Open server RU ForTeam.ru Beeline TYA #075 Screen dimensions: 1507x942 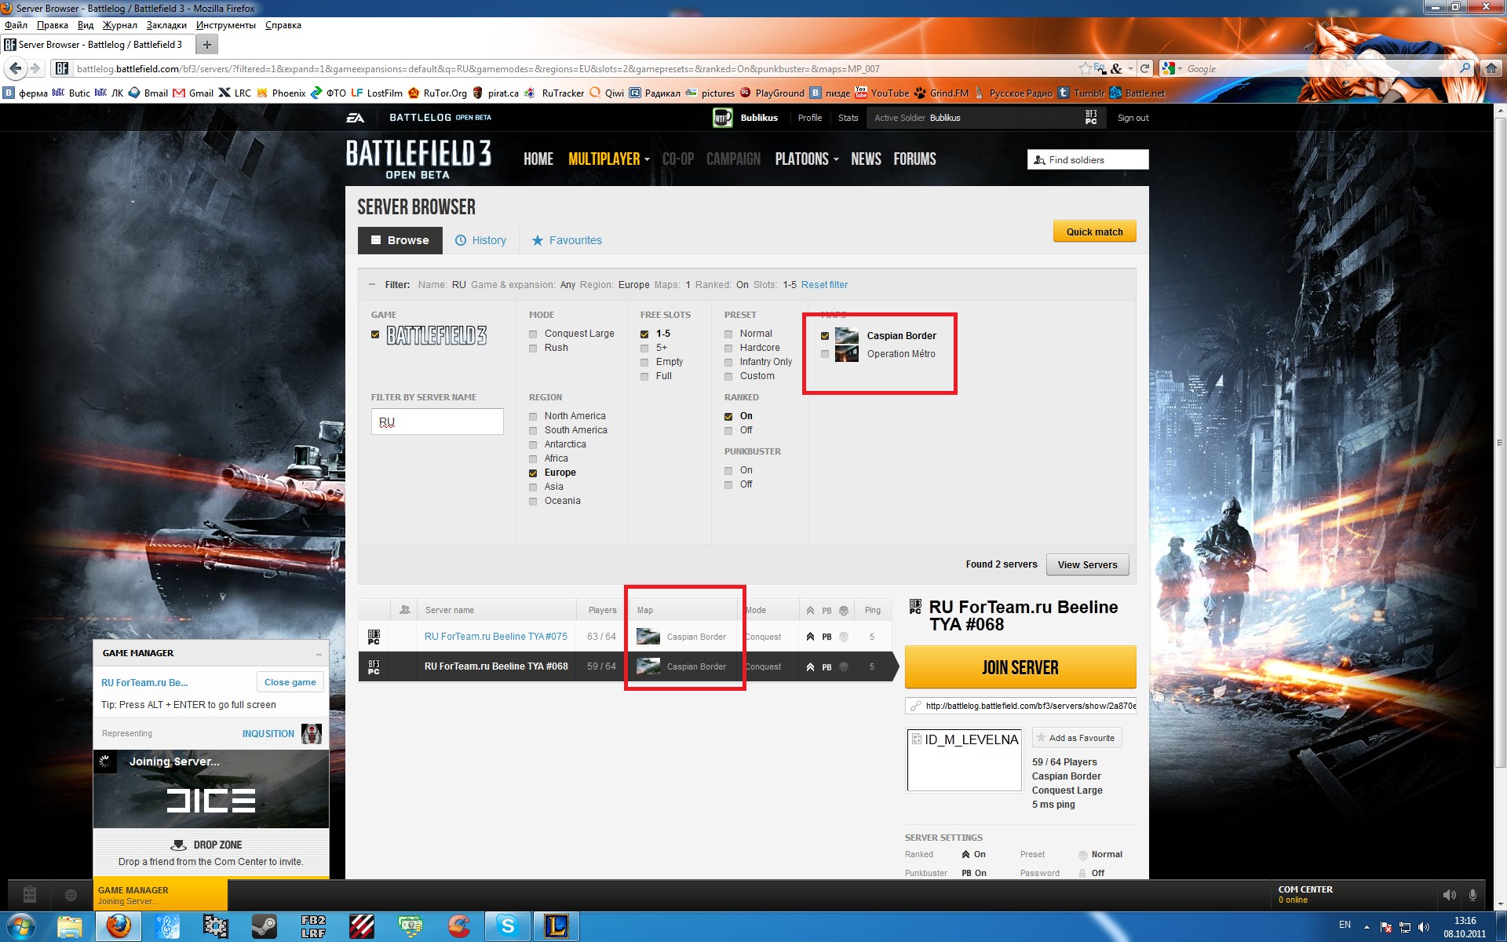click(x=495, y=637)
